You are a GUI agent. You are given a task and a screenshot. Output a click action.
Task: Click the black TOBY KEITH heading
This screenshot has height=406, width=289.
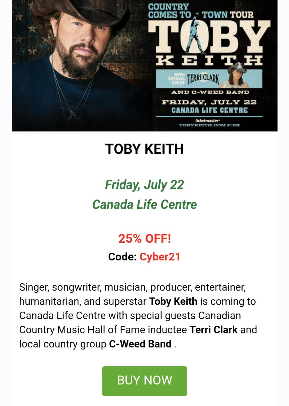pyautogui.click(x=144, y=149)
